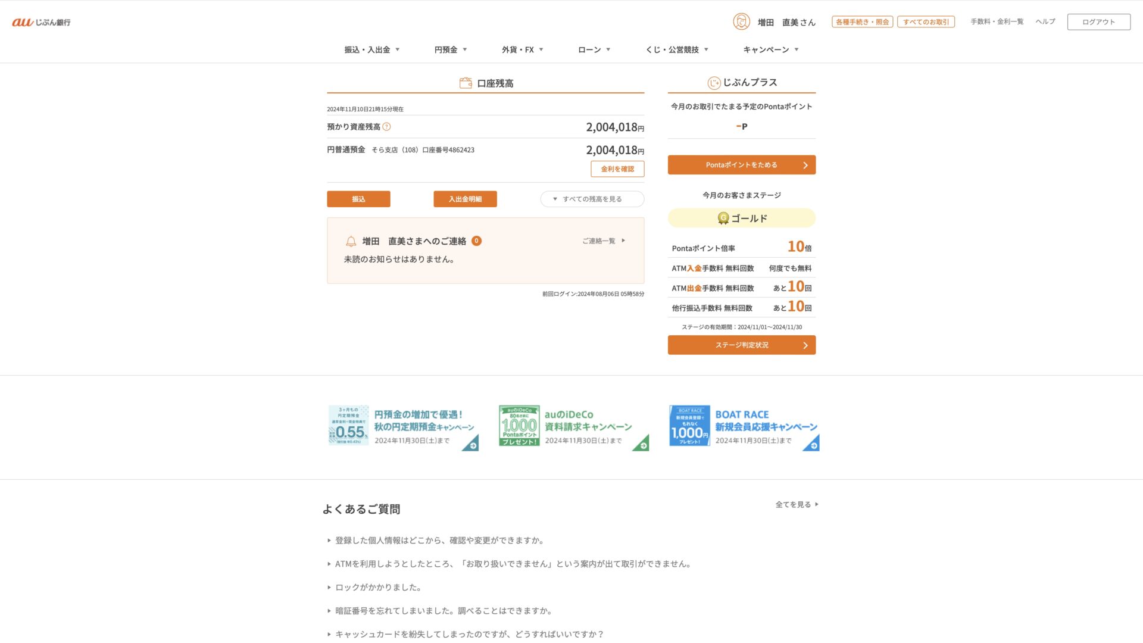Open the BOAT RACE 新規会員応援キャンペーン banner
1143x643 pixels.
(x=744, y=427)
